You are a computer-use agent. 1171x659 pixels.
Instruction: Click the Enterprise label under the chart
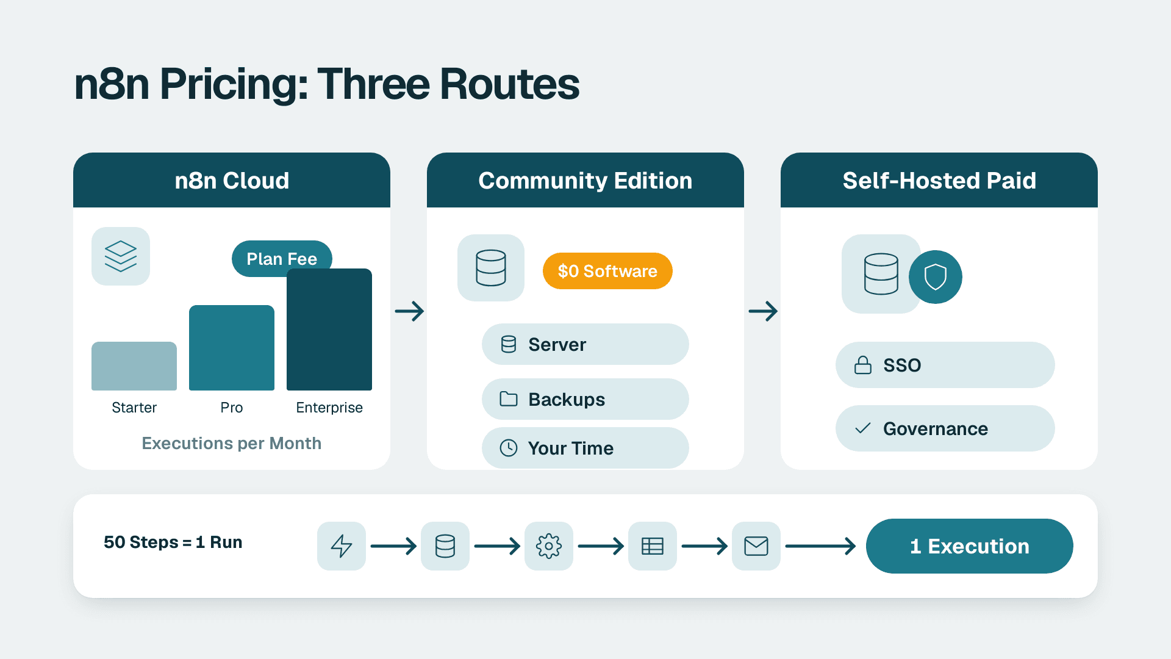(x=329, y=408)
